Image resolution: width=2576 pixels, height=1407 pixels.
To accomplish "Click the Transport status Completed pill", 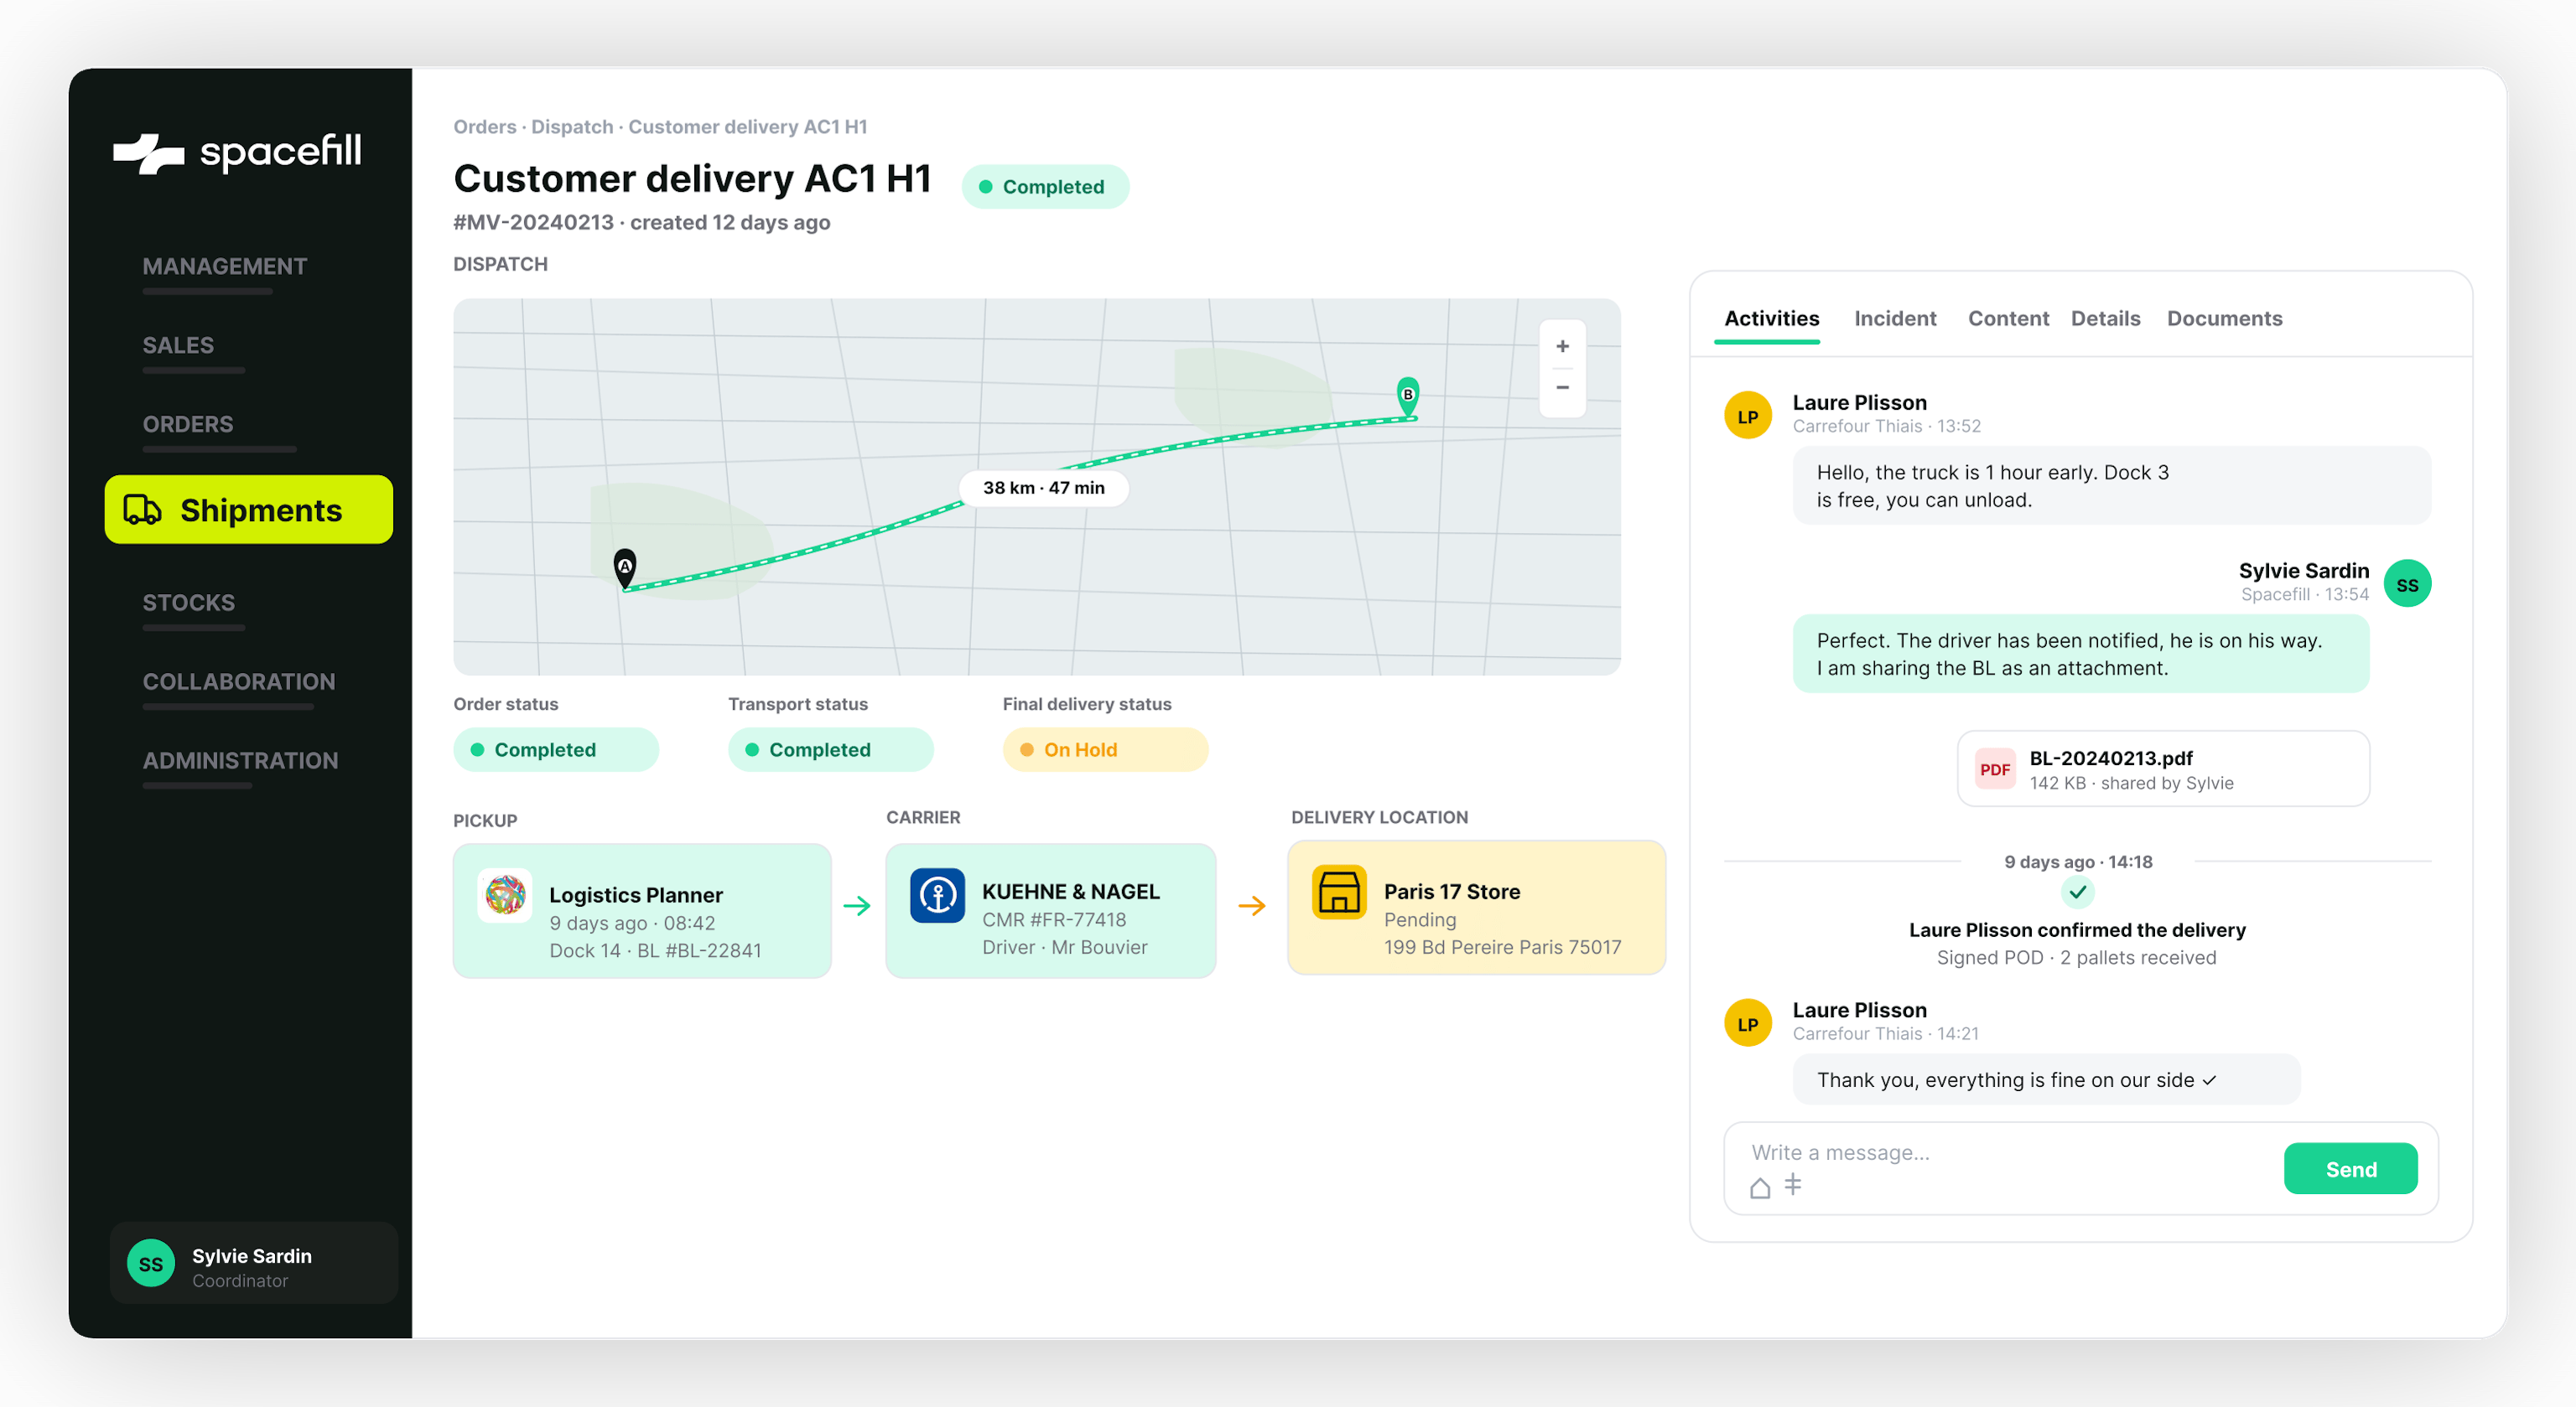I will coord(831,749).
